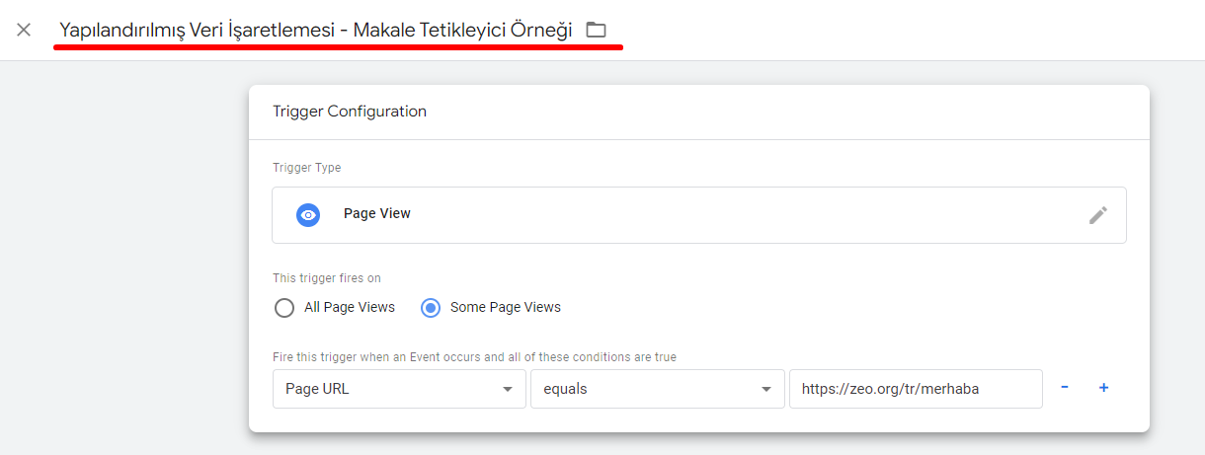Click the https://zeo.org/tr/merhaba value field

(916, 389)
